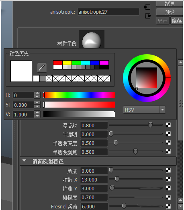Image resolution: width=184 pixels, height=210 pixels.
Task: Open the HSV color mode dropdown
Action: [144, 110]
